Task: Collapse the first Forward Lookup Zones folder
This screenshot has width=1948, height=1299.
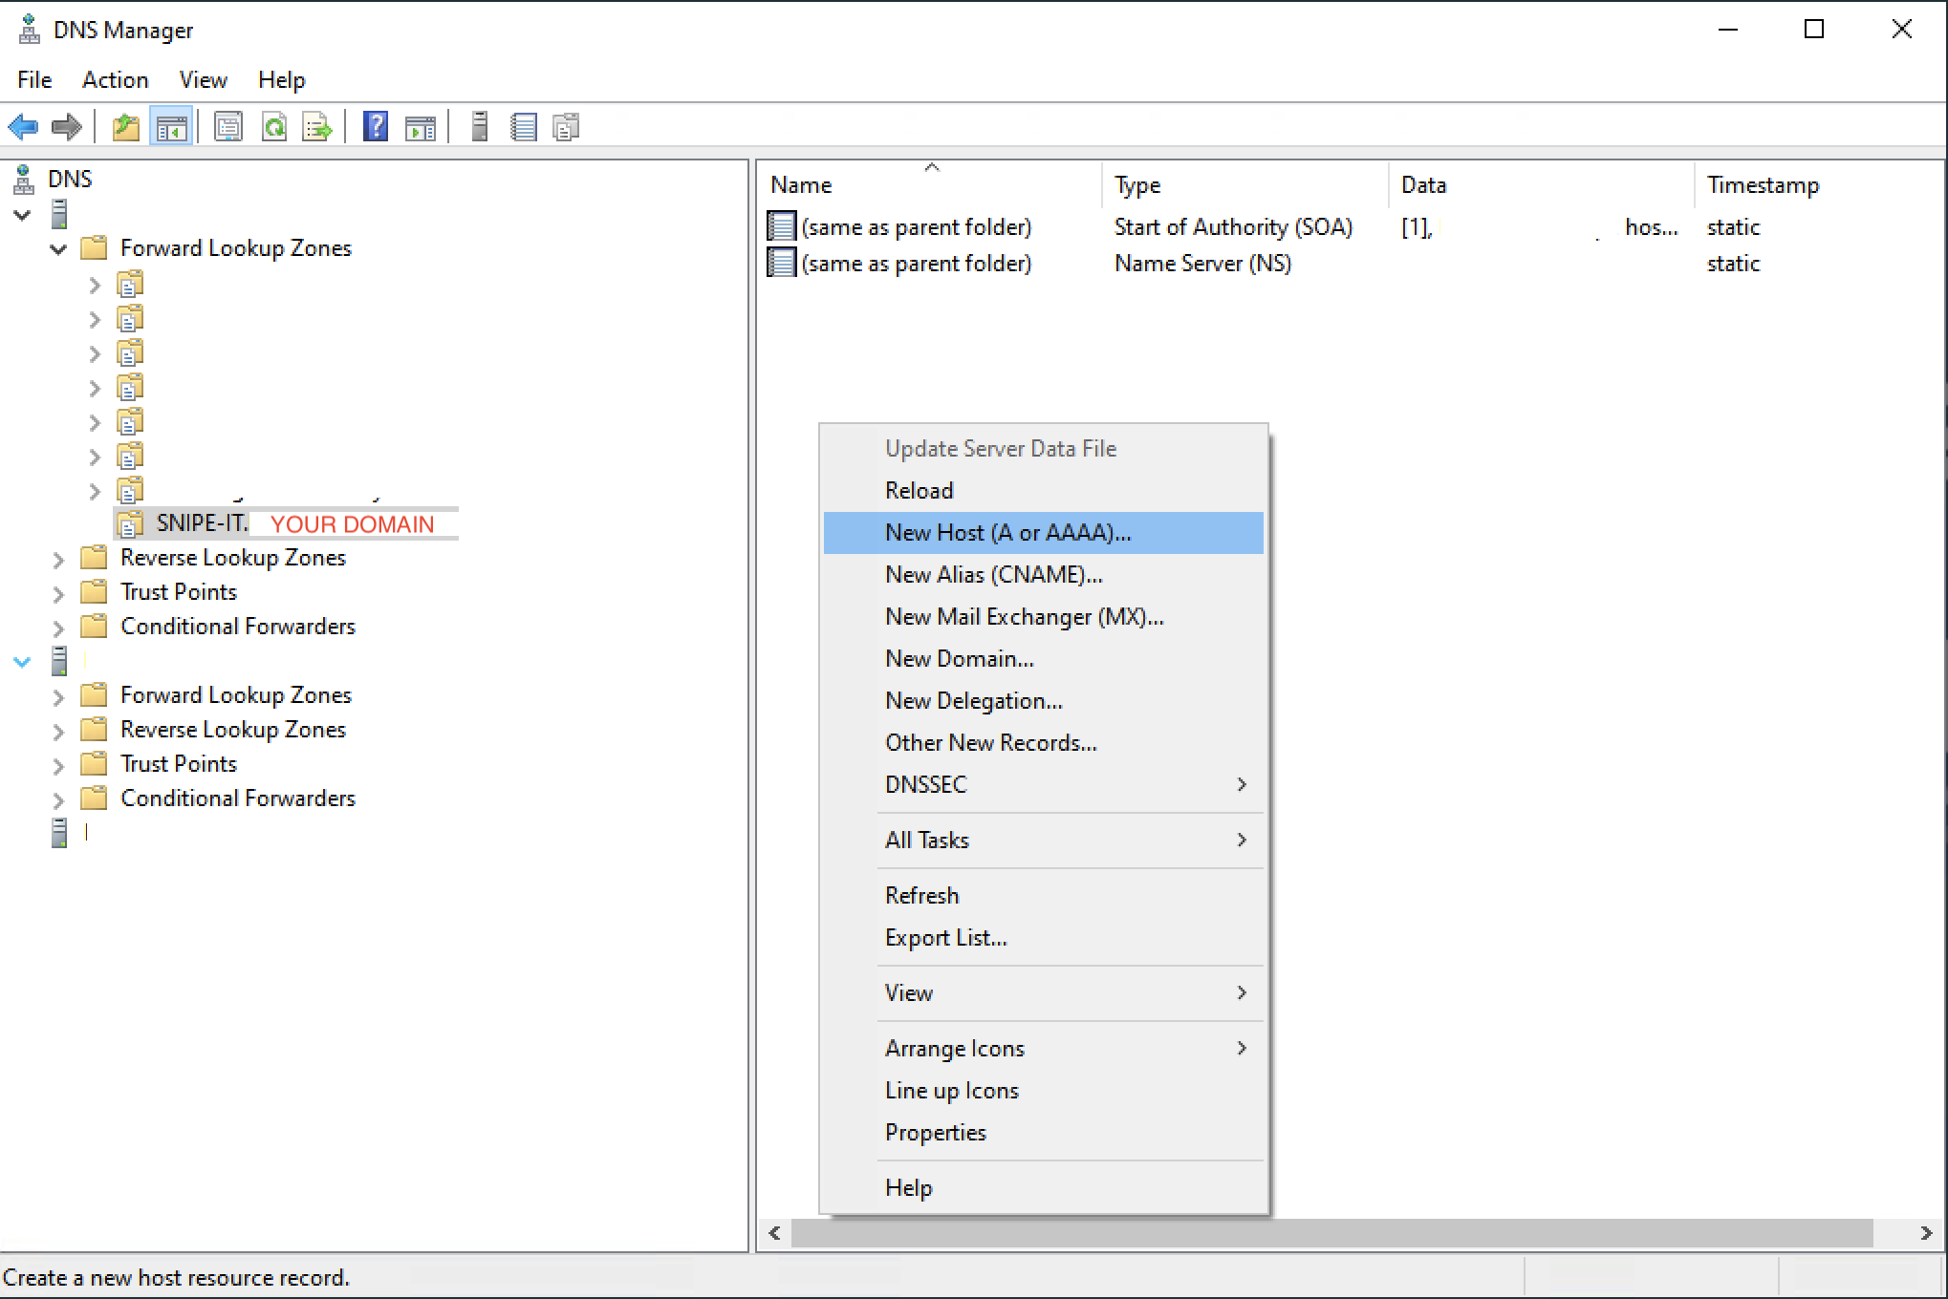Action: tap(58, 249)
